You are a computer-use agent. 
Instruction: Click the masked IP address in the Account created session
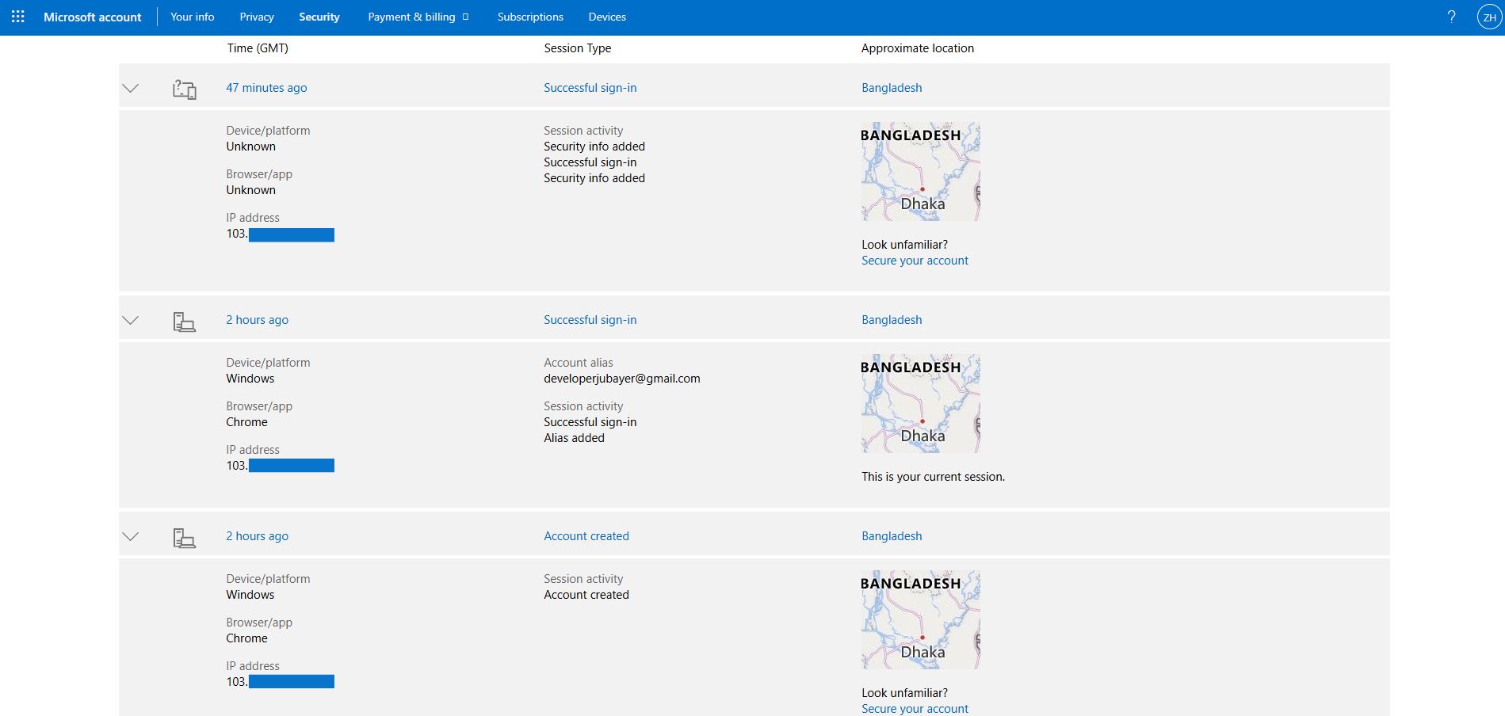pyautogui.click(x=280, y=682)
